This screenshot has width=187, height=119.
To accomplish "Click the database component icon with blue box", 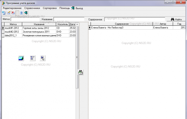I will (x=21, y=58).
